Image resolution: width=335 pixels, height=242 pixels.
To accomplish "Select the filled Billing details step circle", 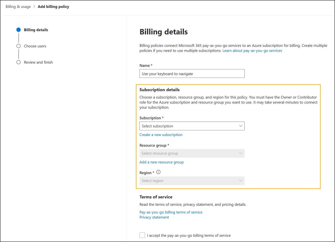I will (x=18, y=30).
